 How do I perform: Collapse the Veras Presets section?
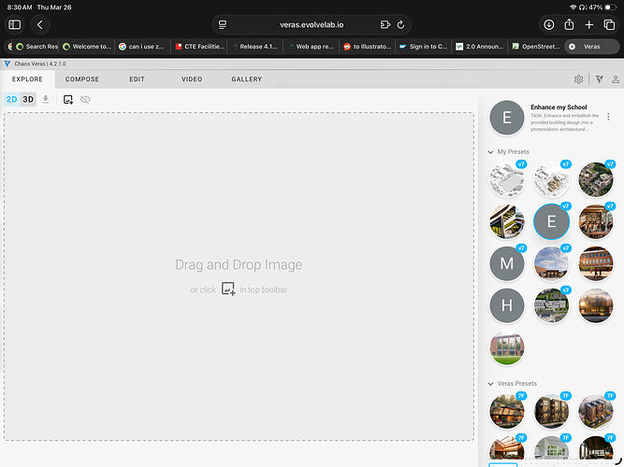(x=490, y=384)
